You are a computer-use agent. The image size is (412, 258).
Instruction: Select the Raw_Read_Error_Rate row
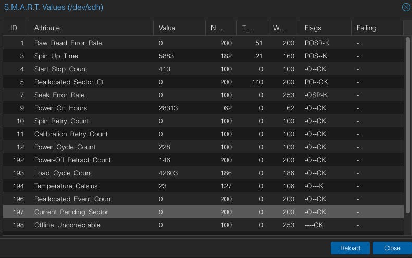[203, 43]
